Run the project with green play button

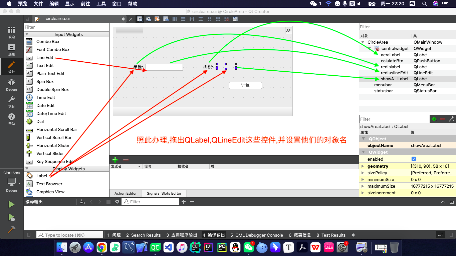click(x=12, y=204)
